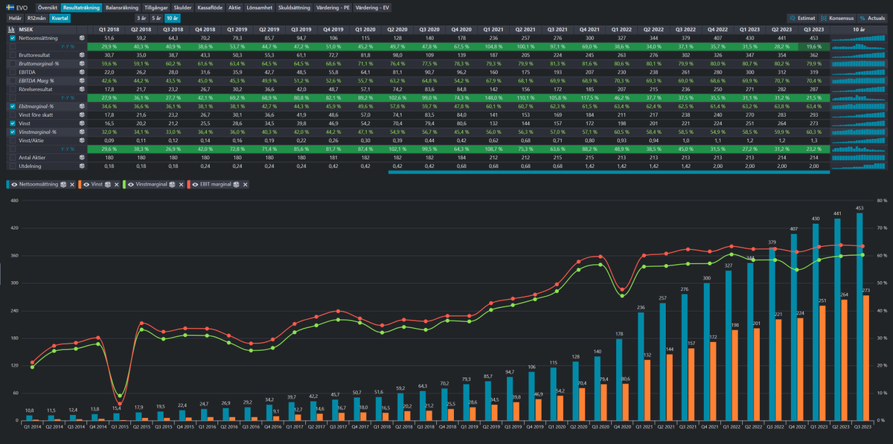Select the R12mån period button
The height and width of the screenshot is (444, 893).
point(36,18)
